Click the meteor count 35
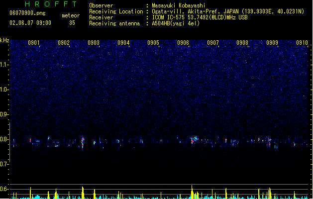 point(72,23)
